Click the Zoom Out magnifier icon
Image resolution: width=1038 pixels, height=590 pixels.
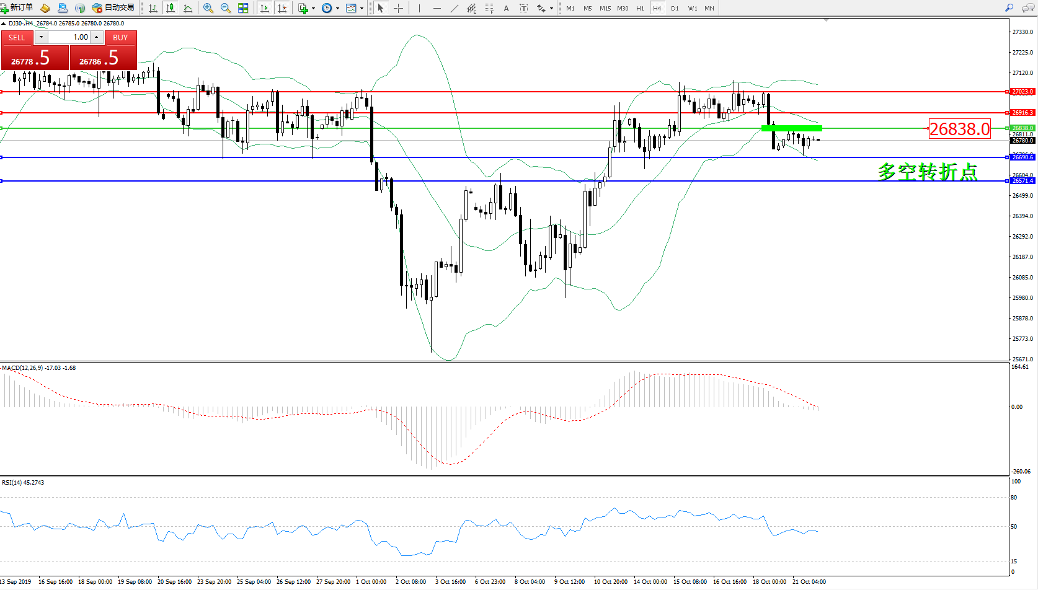tap(226, 8)
